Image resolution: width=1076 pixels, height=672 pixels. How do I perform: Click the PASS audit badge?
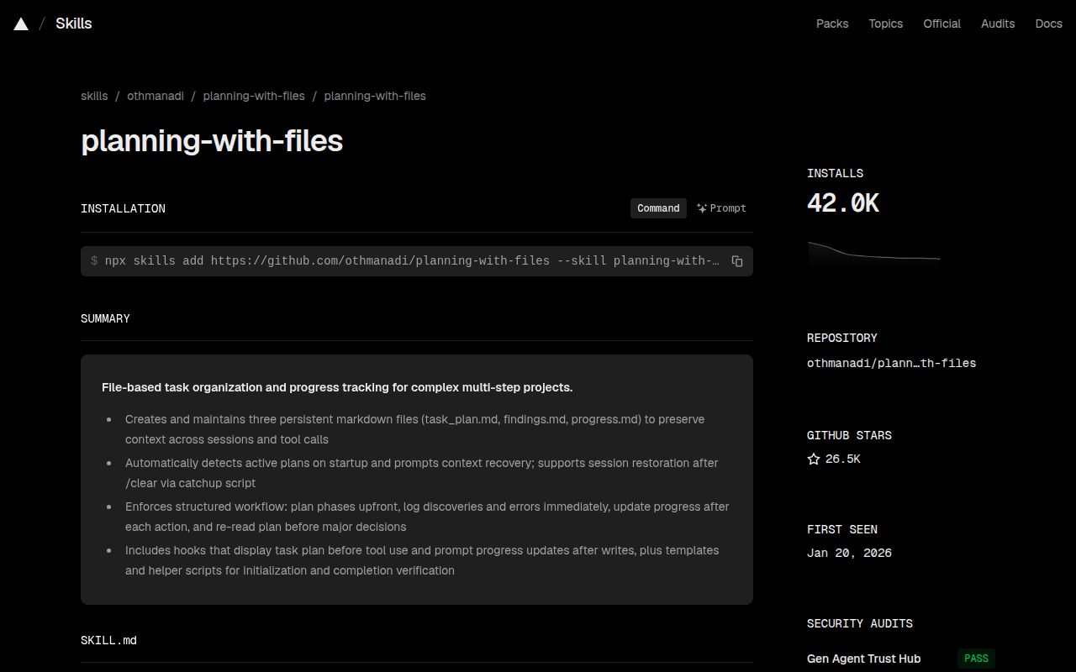976,659
